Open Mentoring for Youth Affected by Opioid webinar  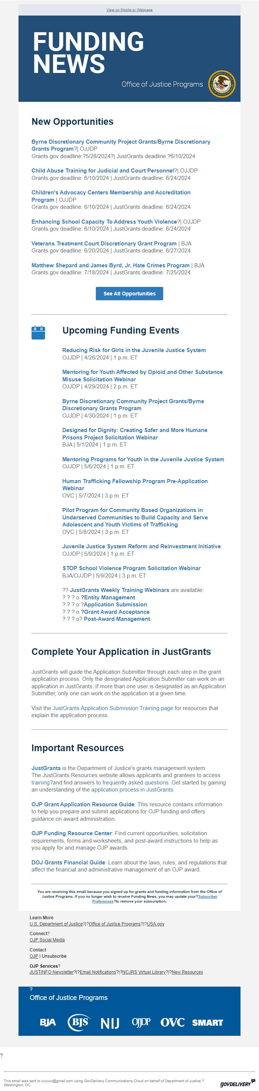tap(142, 376)
